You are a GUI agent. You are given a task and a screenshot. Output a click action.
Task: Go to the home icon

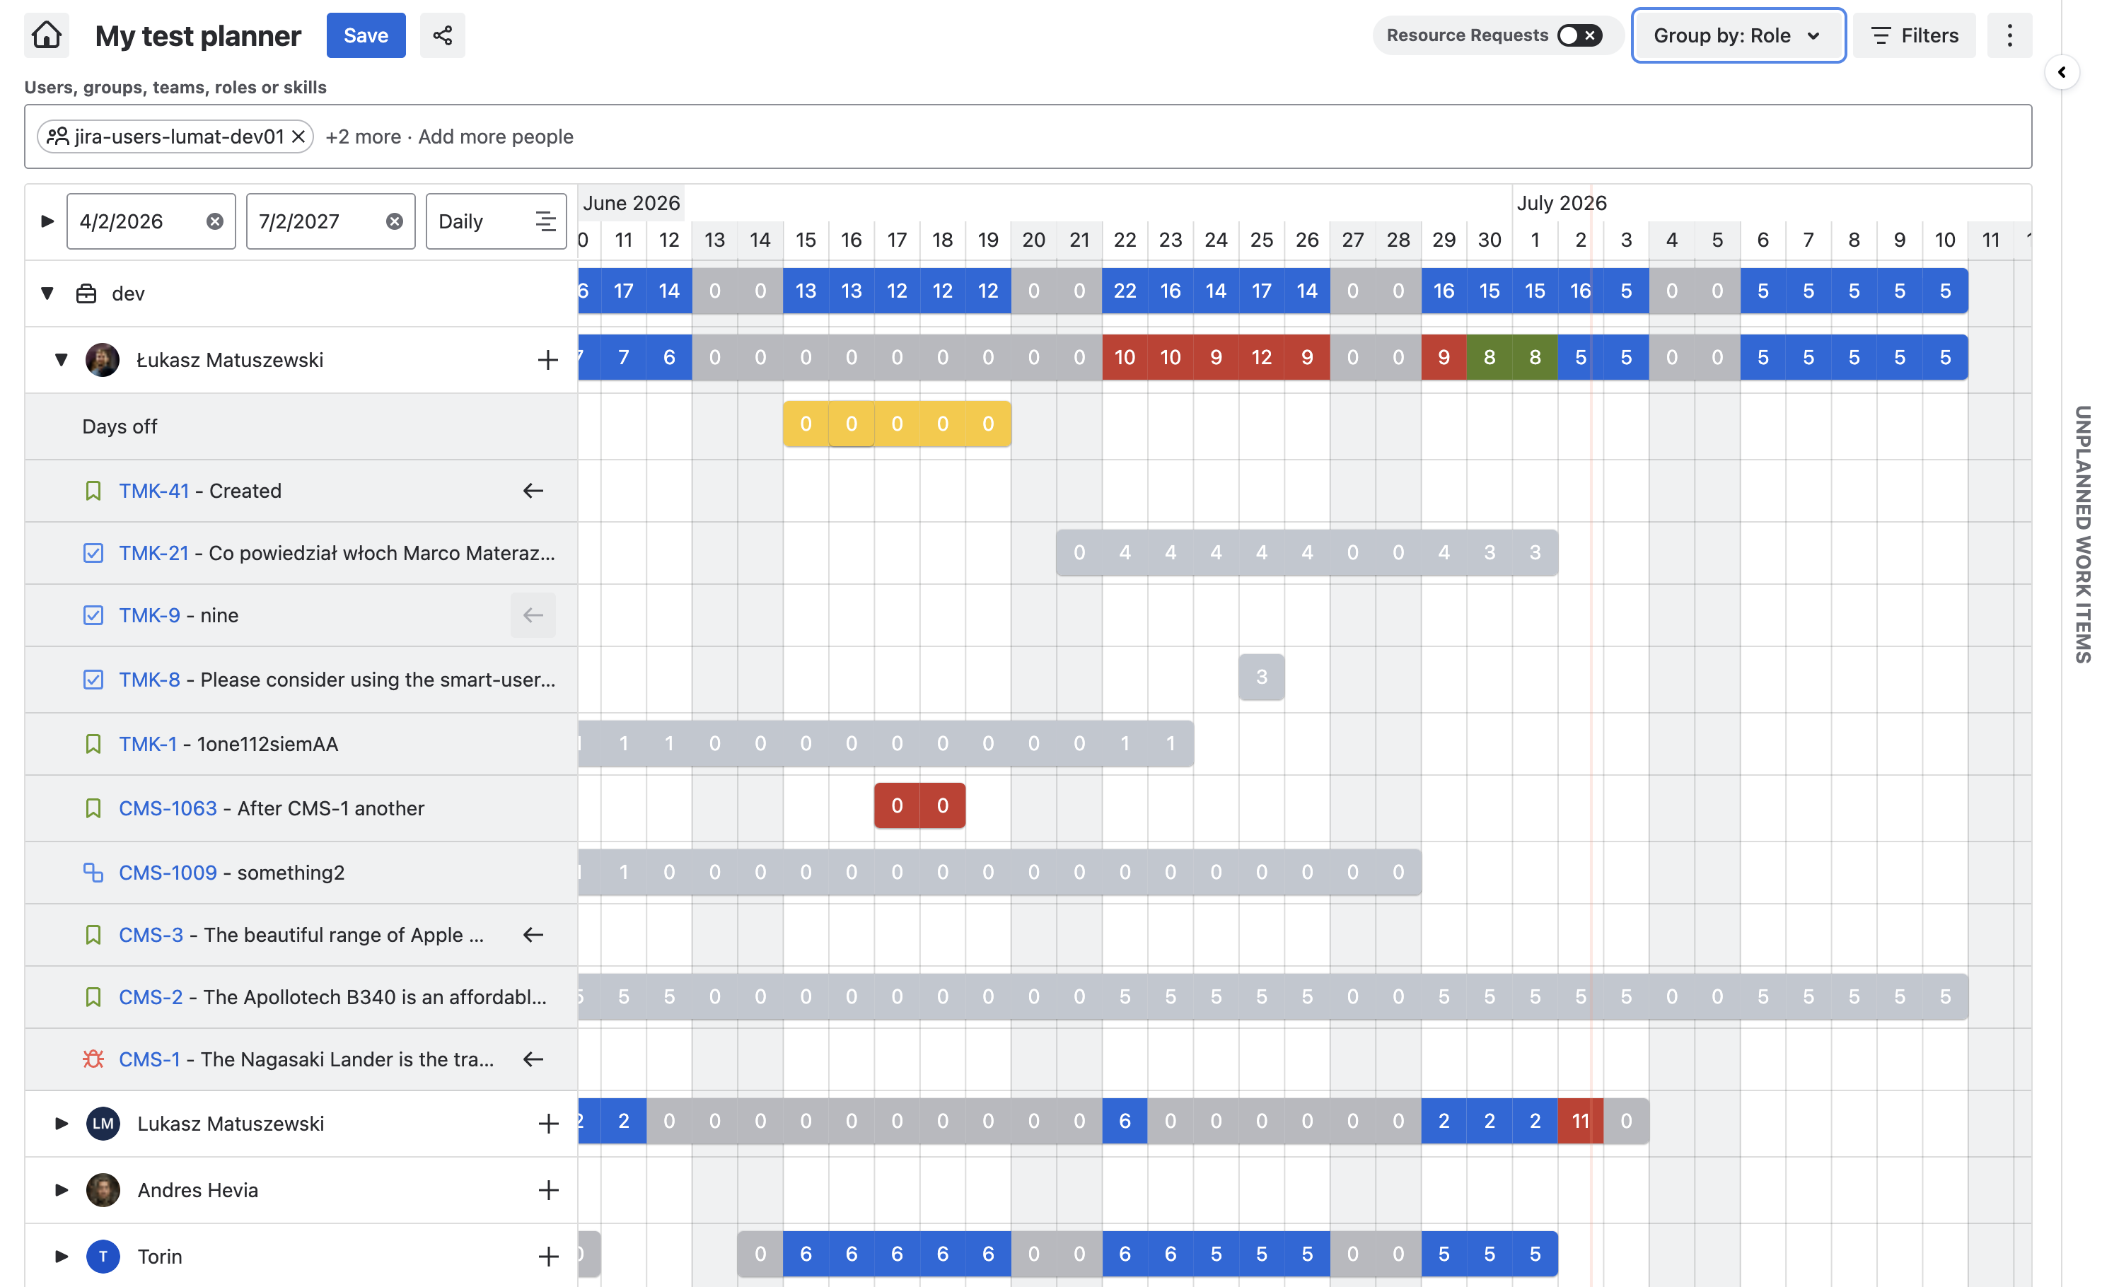coord(46,35)
